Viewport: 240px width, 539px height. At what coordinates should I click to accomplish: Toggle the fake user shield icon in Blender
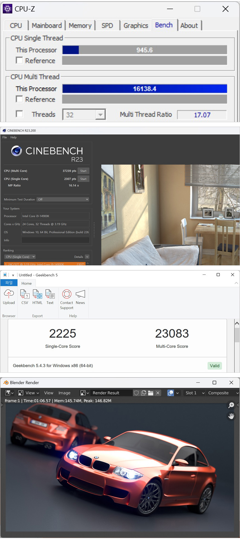[x=136, y=393]
